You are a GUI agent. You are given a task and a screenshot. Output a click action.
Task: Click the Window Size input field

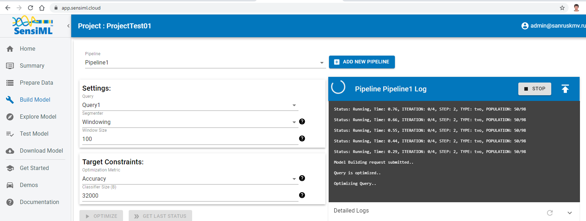pos(190,139)
